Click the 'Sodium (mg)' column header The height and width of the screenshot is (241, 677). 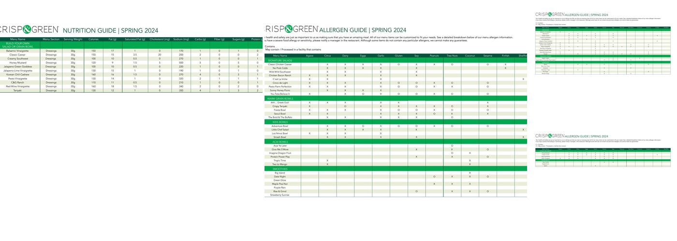[x=181, y=39]
